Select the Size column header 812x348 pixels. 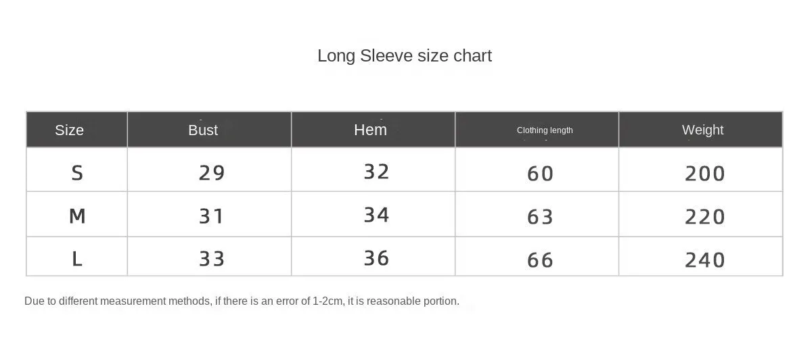tap(70, 130)
